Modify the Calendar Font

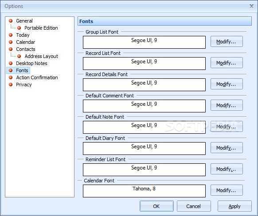pyautogui.click(x=227, y=190)
